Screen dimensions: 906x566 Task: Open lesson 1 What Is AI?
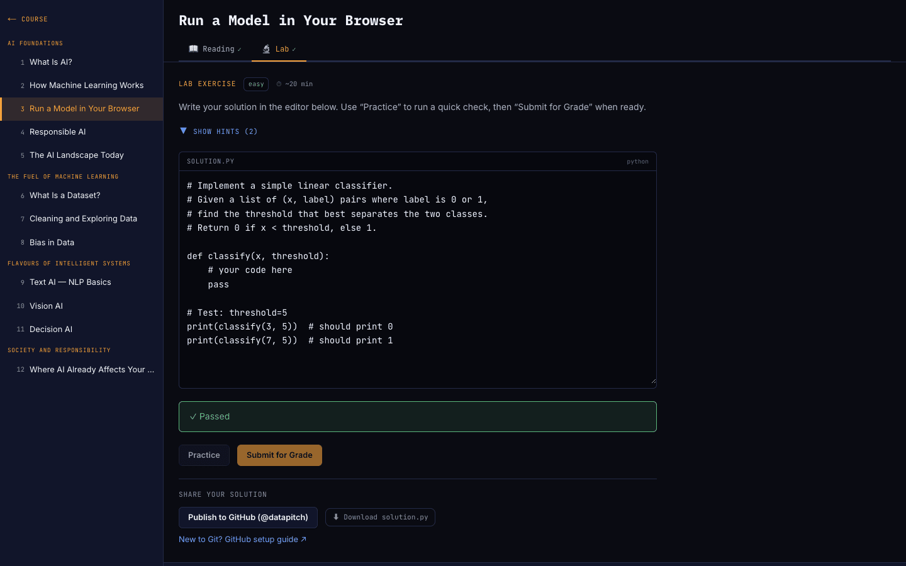(x=82, y=62)
